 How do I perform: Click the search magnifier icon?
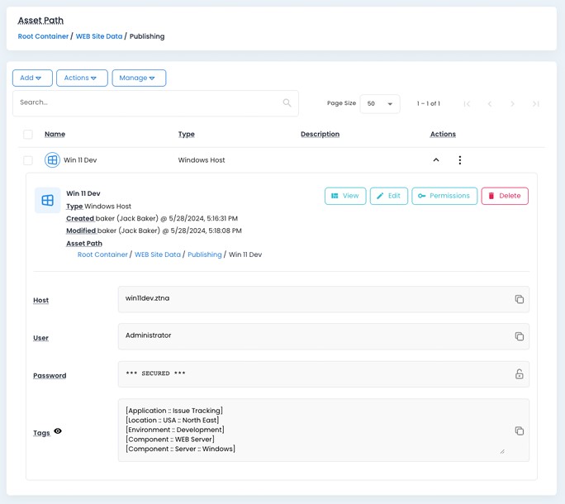pos(287,103)
